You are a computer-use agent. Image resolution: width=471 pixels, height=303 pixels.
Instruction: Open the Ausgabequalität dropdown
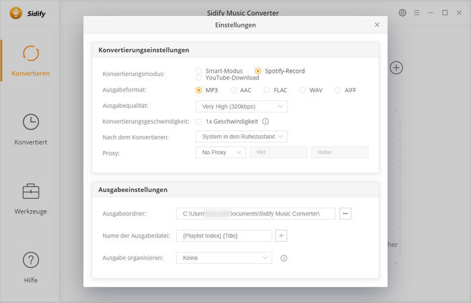(x=242, y=106)
